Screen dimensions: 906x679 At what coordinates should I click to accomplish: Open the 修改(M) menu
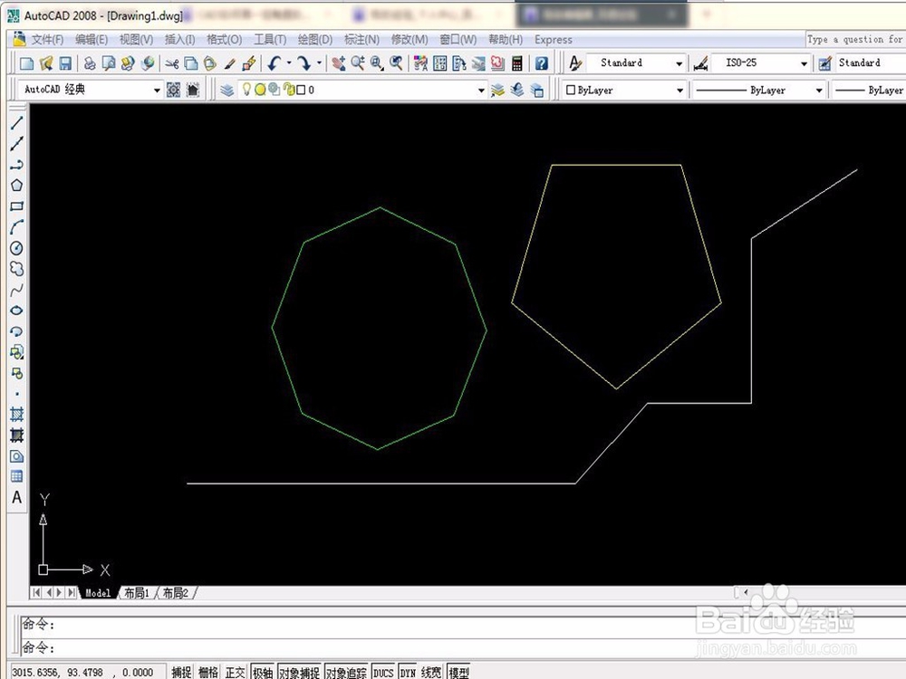click(x=410, y=39)
